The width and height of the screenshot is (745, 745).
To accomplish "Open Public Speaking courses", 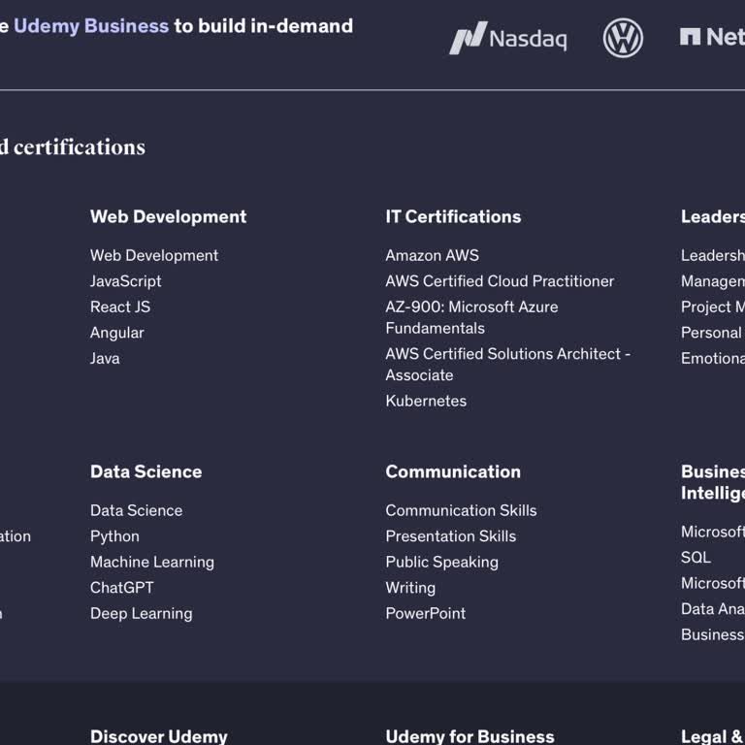I will pos(441,562).
